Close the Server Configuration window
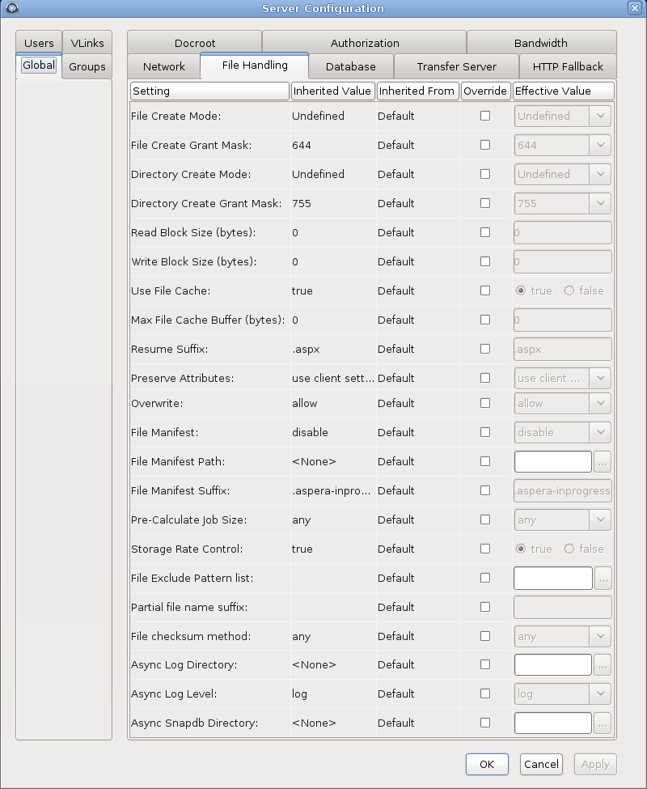The image size is (647, 789). pyautogui.click(x=635, y=8)
